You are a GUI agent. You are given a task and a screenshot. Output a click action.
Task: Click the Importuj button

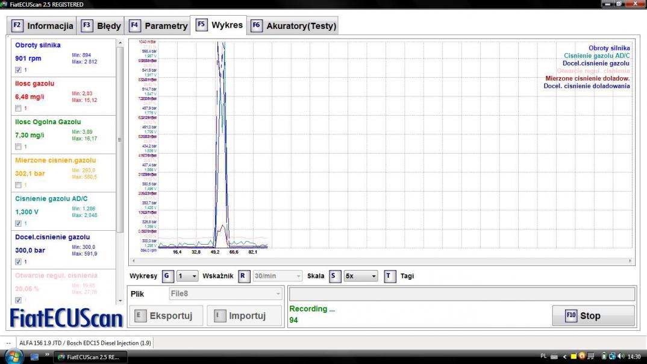tap(244, 316)
